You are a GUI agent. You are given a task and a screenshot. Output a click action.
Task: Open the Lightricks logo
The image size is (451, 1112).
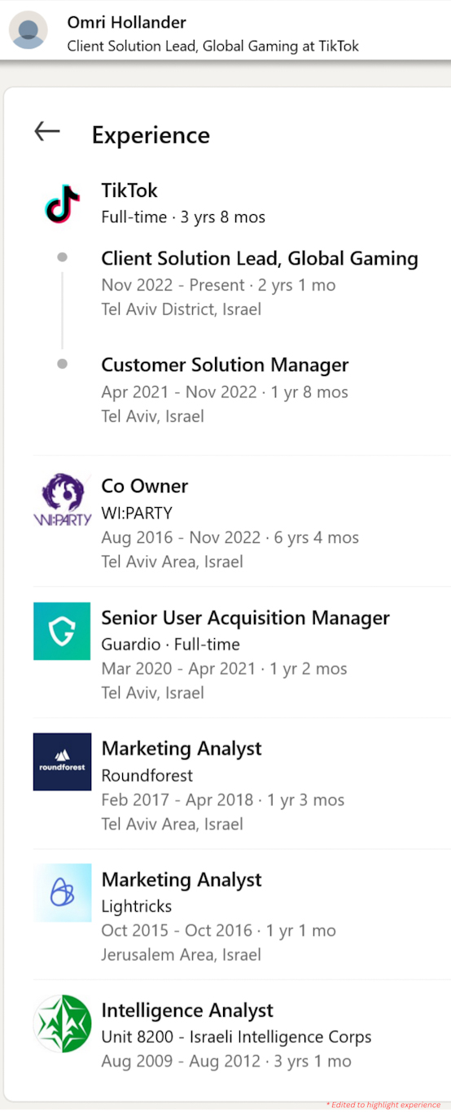click(x=63, y=893)
